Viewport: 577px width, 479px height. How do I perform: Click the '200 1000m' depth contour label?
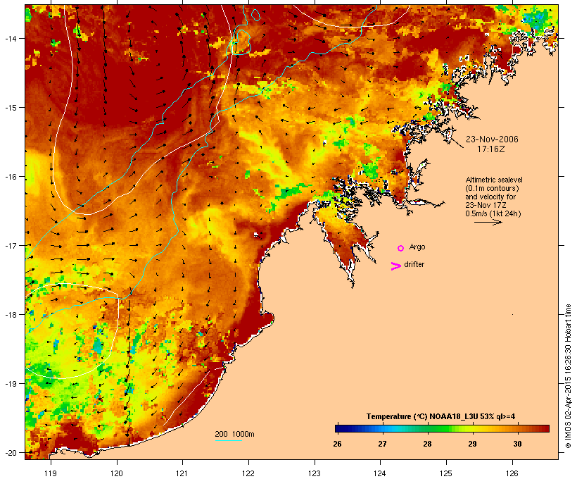(x=234, y=434)
